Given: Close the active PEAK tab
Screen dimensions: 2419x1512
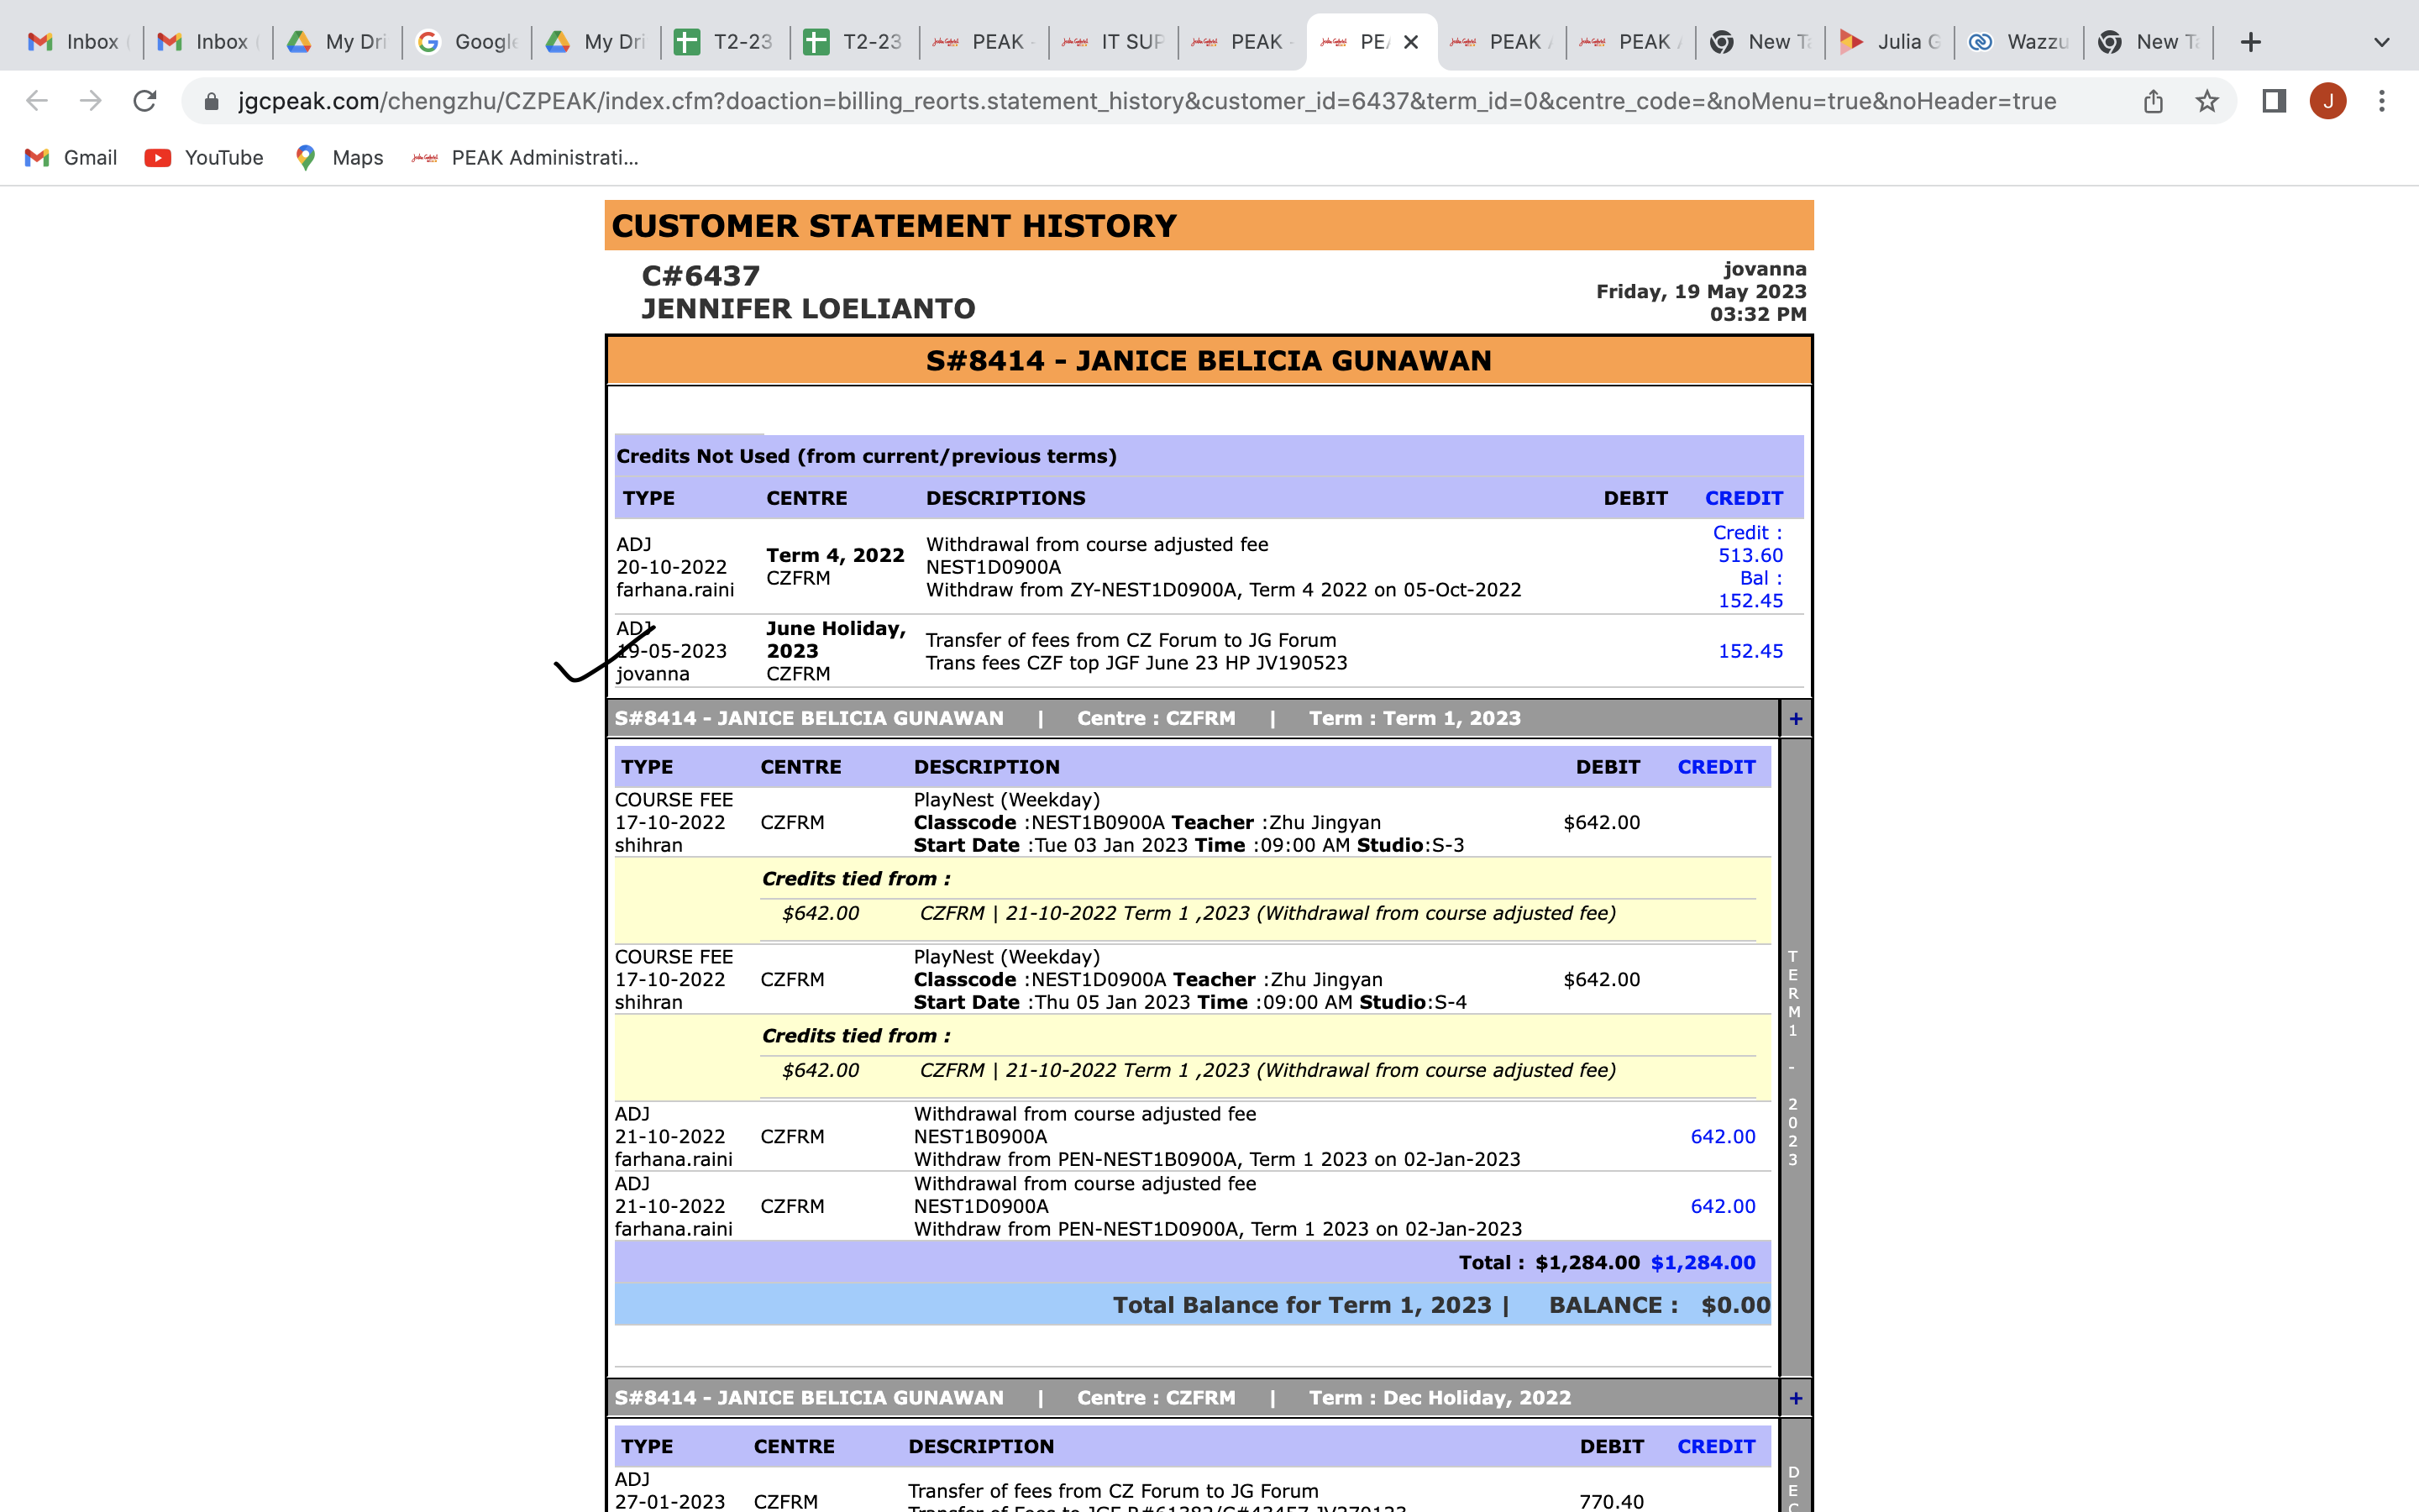Looking at the screenshot, I should (x=1410, y=42).
